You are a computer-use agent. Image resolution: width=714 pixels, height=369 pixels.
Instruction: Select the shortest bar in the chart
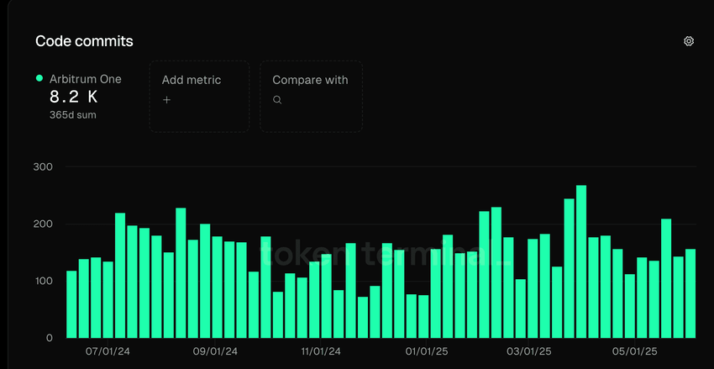(x=363, y=317)
